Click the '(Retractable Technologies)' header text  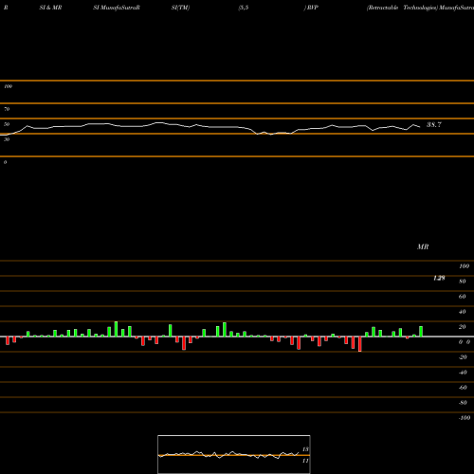pyautogui.click(x=402, y=8)
